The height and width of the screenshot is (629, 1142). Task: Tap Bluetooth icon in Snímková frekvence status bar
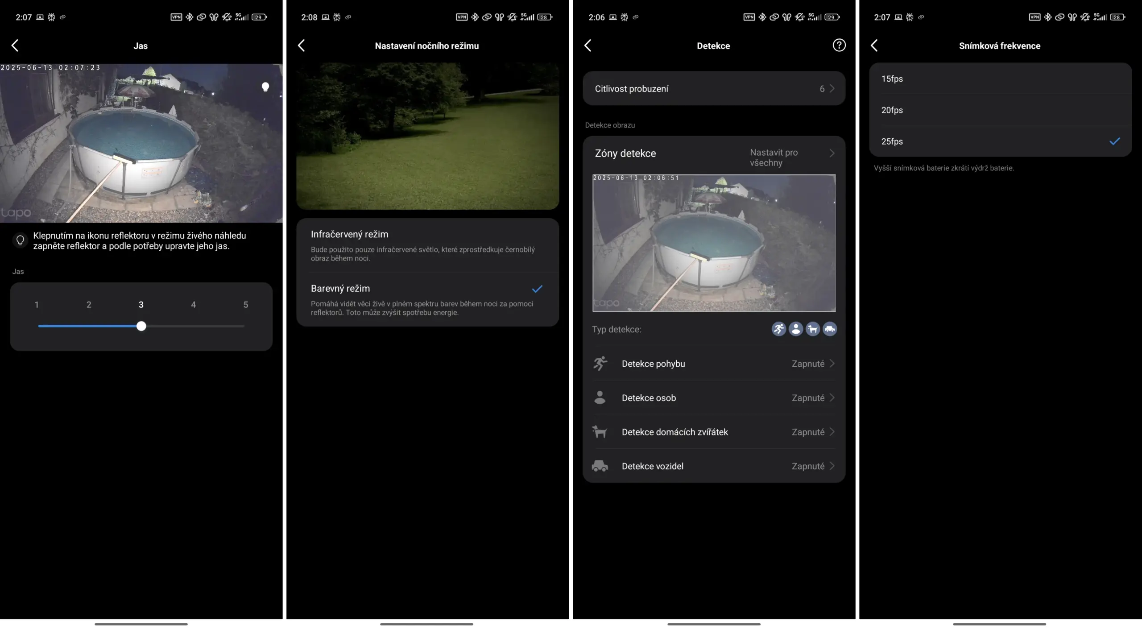[1047, 17]
